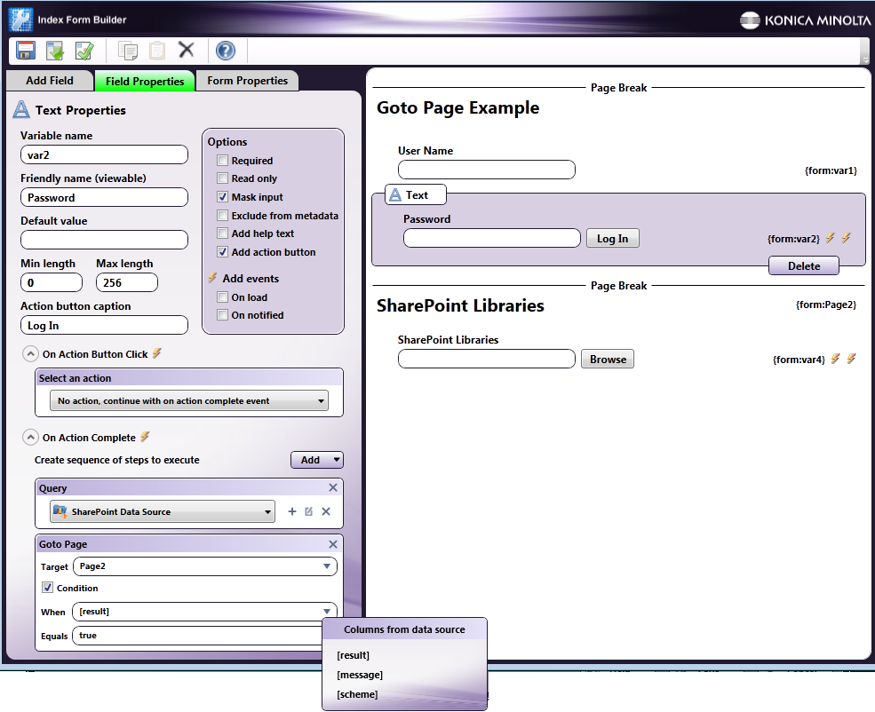
Task: Toggle the Read only checkbox
Action: (222, 178)
